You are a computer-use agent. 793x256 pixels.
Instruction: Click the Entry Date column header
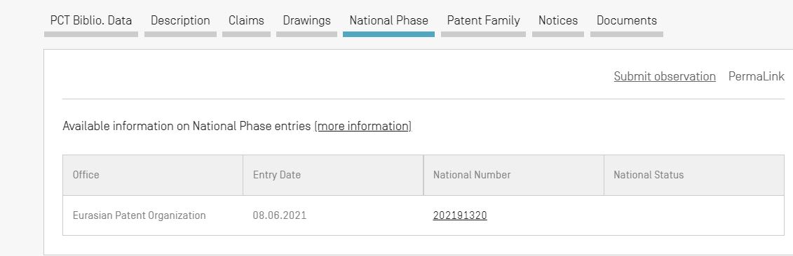tap(333, 175)
